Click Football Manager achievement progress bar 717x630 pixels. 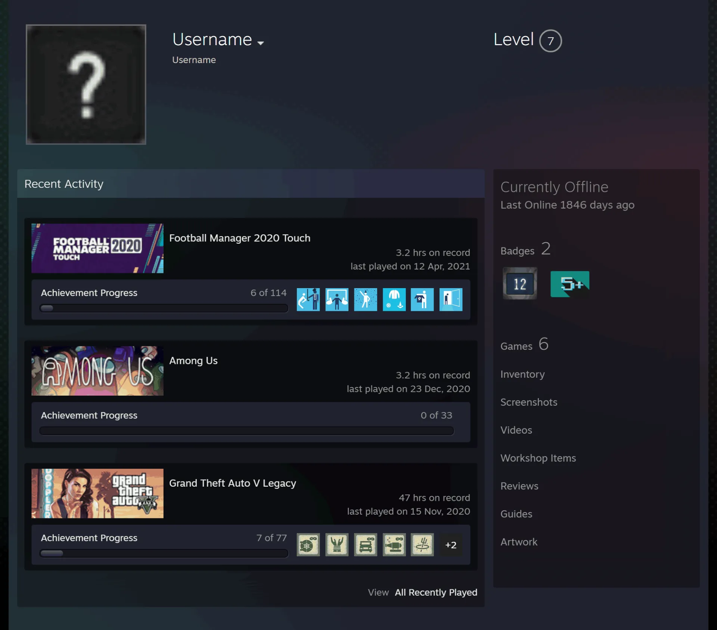pos(164,308)
